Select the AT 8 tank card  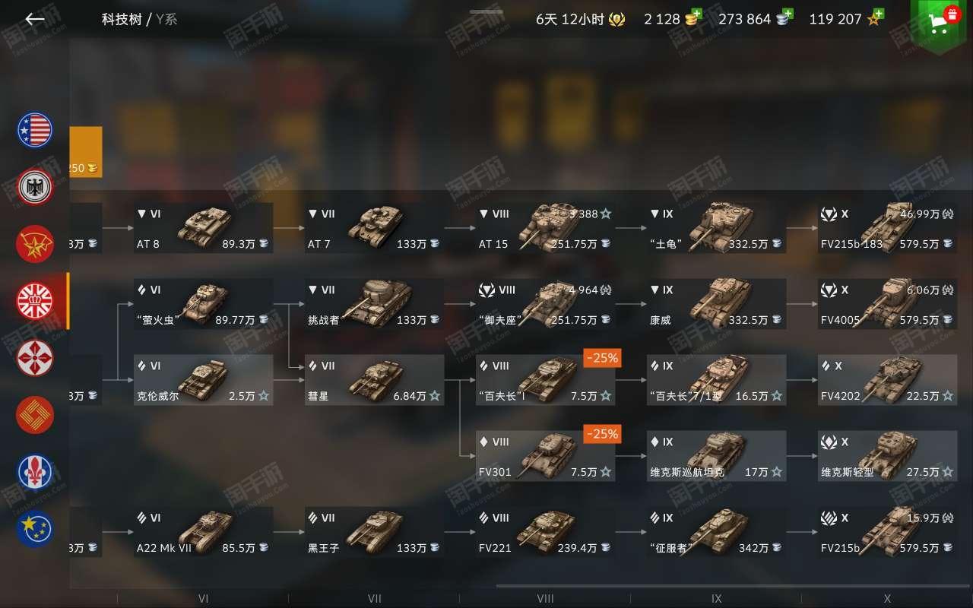(203, 228)
